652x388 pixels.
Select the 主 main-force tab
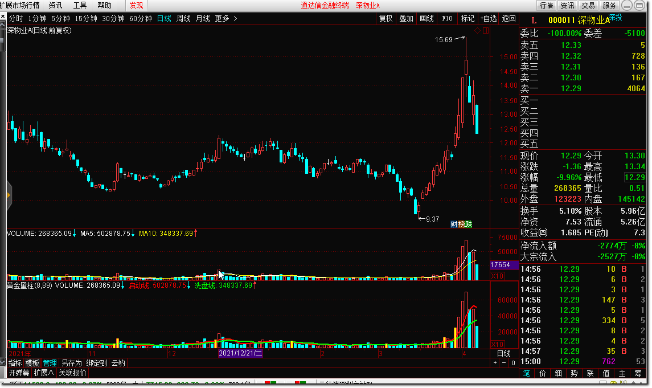[x=622, y=373]
